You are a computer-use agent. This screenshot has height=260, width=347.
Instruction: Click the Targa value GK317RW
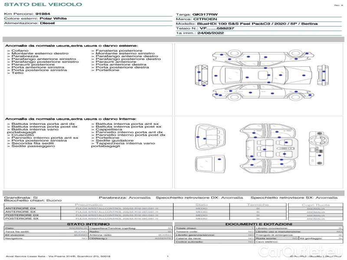click(x=205, y=14)
